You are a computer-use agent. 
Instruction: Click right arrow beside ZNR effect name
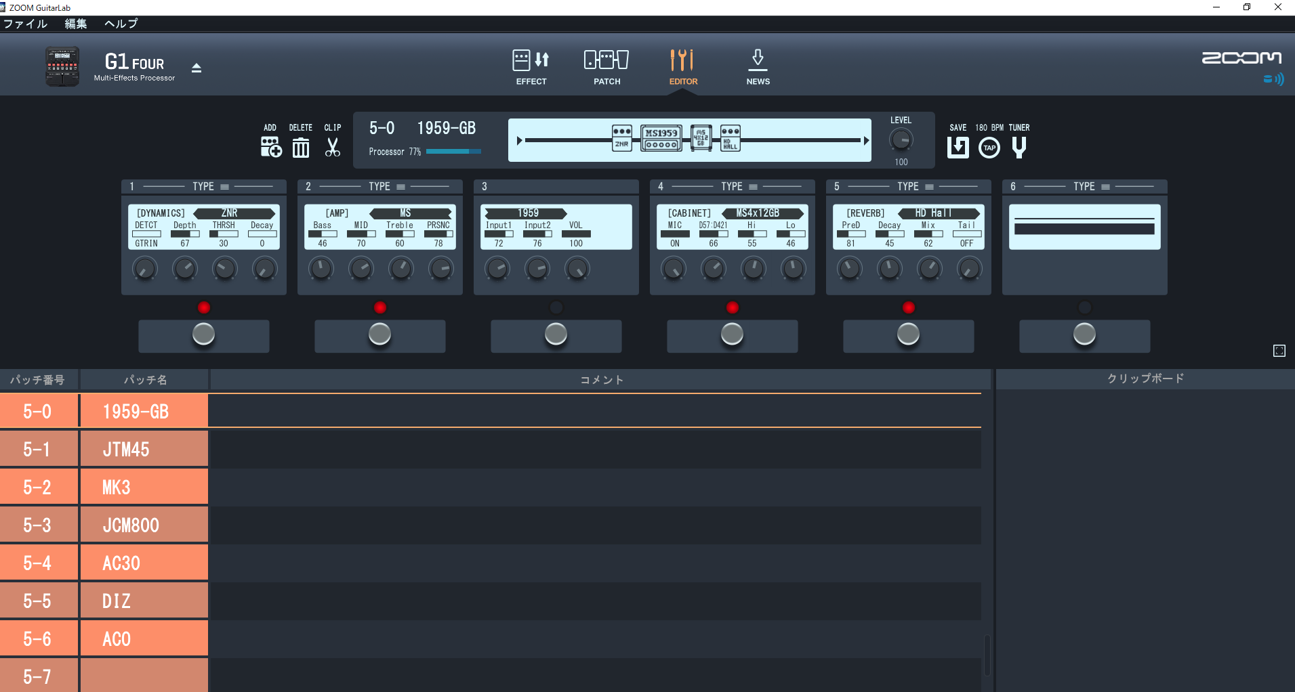(272, 213)
